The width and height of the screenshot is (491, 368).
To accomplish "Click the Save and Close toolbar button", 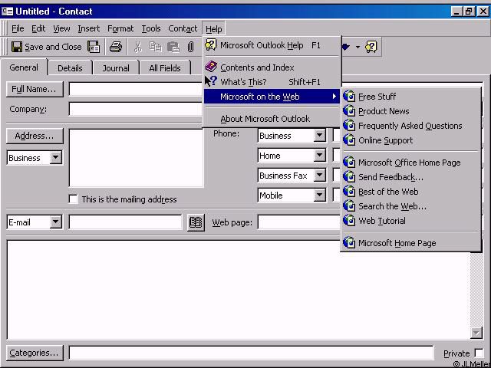I will 46,47.
